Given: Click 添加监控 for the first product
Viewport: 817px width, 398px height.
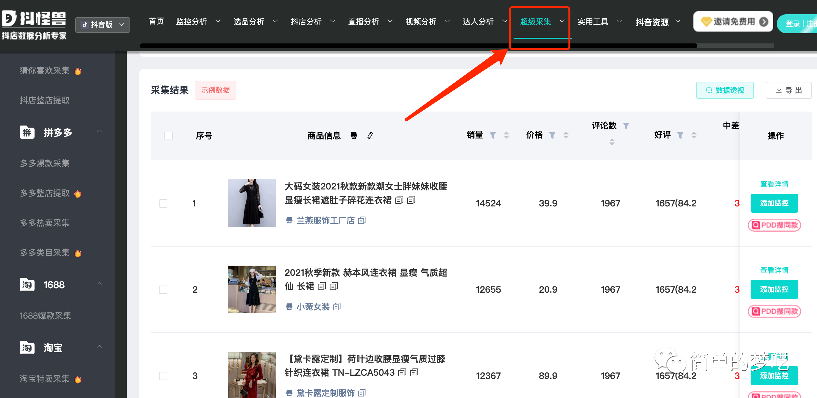Looking at the screenshot, I should coord(774,203).
